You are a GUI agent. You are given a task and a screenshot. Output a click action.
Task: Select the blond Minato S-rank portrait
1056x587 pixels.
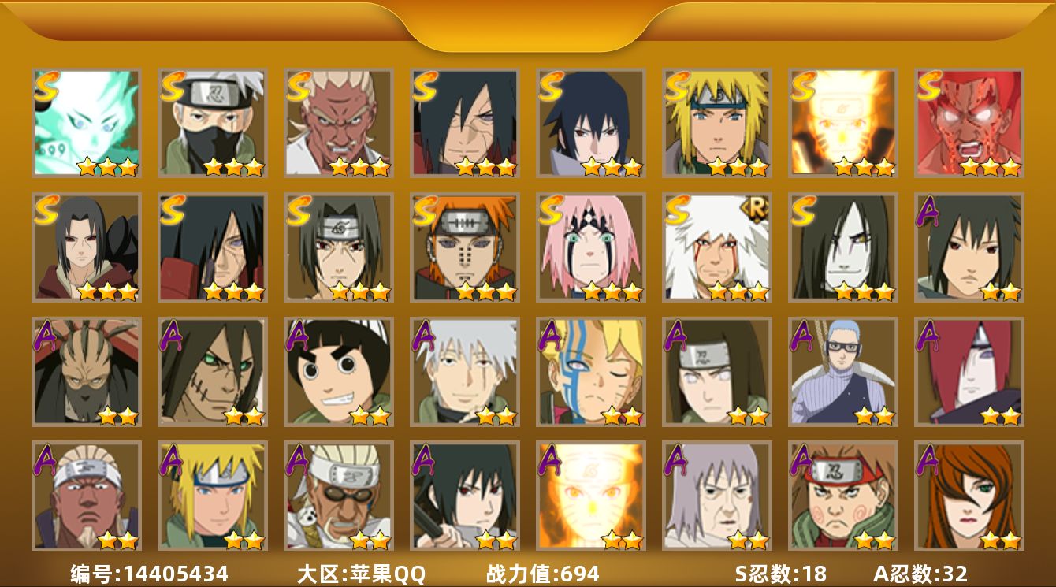716,122
